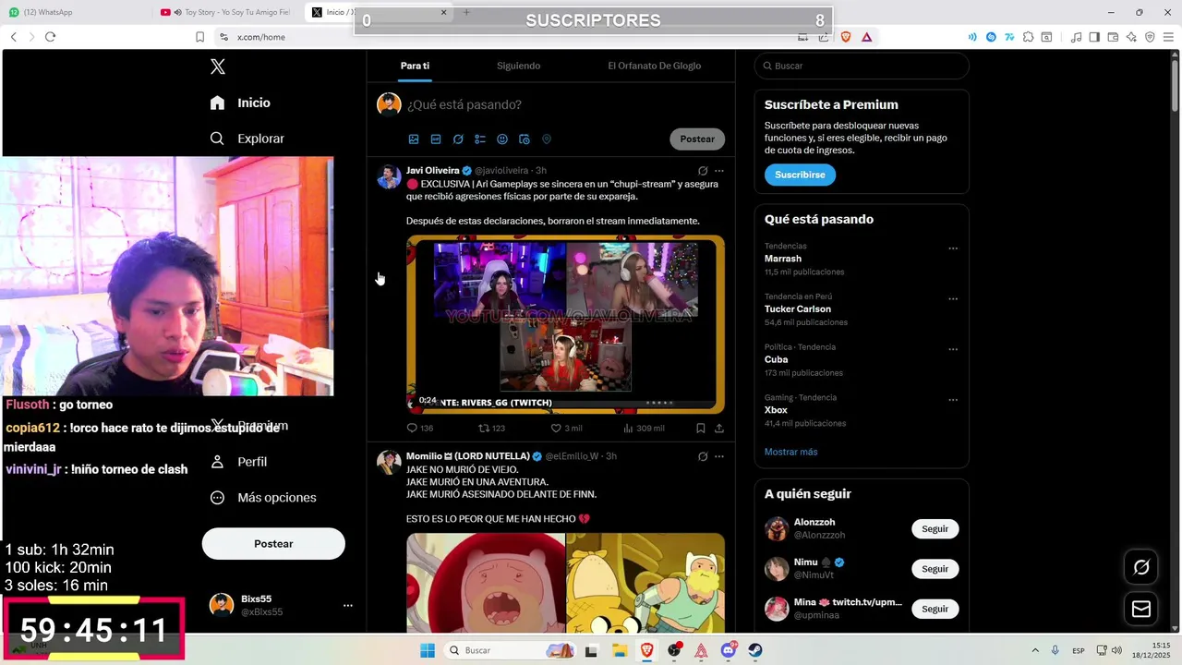Follow Mina with Seguir button

[935, 609]
